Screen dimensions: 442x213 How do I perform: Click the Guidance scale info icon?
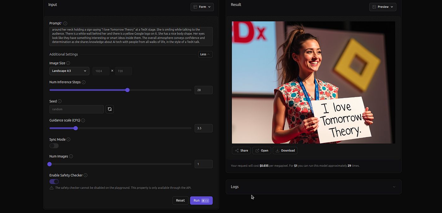point(83,120)
